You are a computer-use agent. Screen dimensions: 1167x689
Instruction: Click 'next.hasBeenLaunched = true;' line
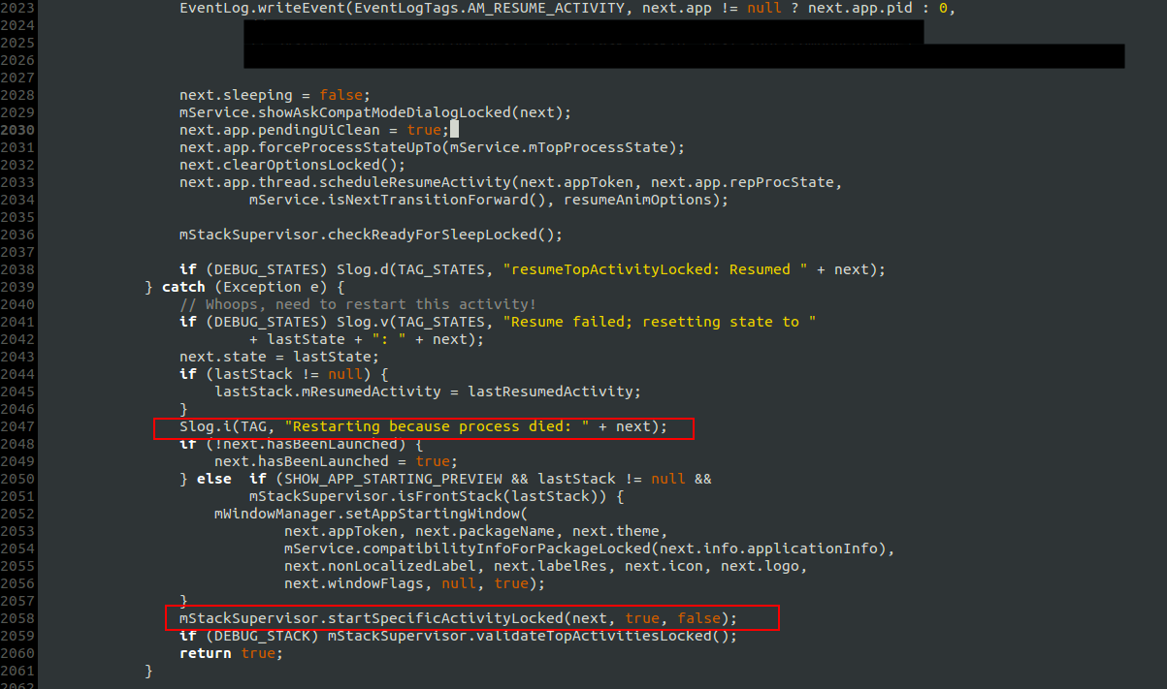336,461
